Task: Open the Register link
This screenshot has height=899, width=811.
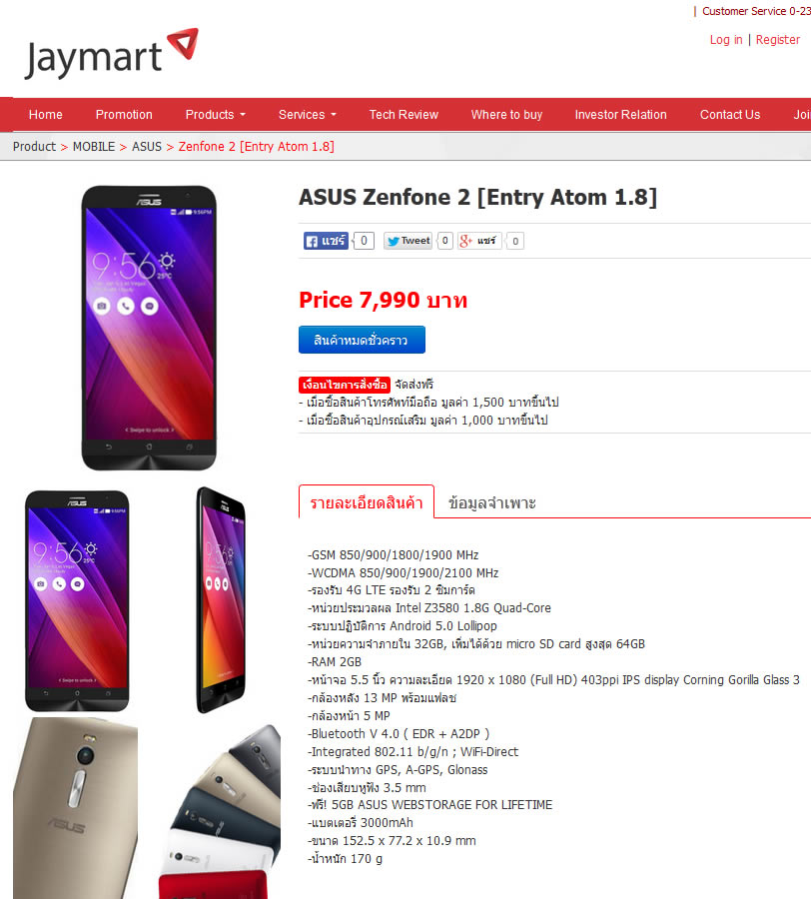Action: point(777,40)
